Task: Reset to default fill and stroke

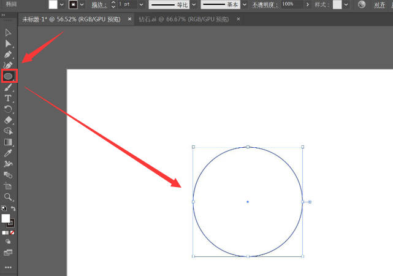Action: click(4, 209)
